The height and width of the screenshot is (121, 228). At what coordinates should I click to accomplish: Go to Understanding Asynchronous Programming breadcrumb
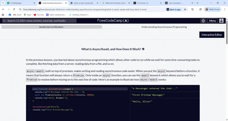164,27
